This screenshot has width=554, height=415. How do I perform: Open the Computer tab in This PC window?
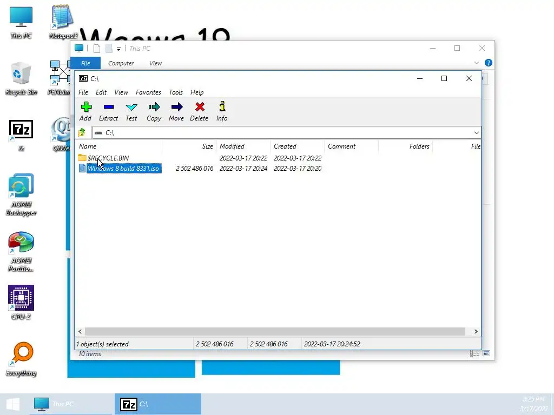point(121,63)
